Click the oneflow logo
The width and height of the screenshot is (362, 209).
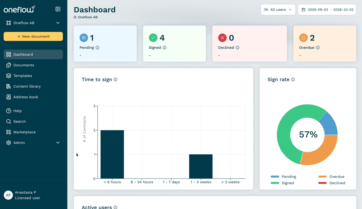coord(19,9)
